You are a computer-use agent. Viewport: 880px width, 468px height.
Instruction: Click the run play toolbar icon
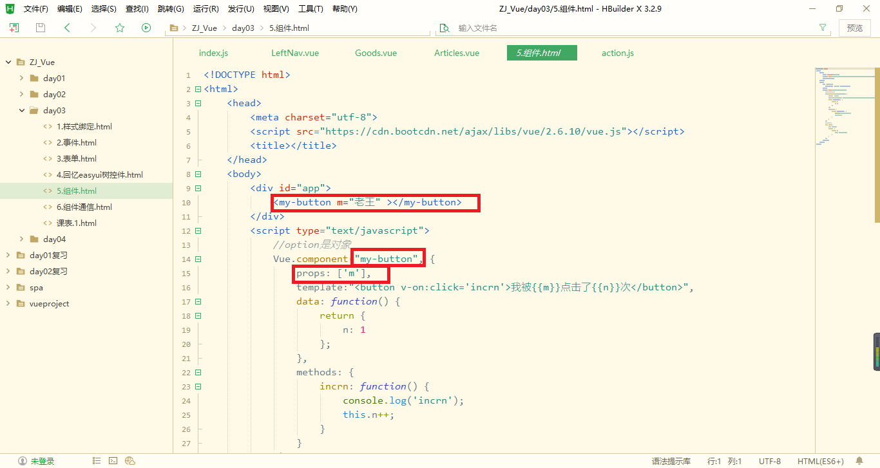[x=146, y=28]
